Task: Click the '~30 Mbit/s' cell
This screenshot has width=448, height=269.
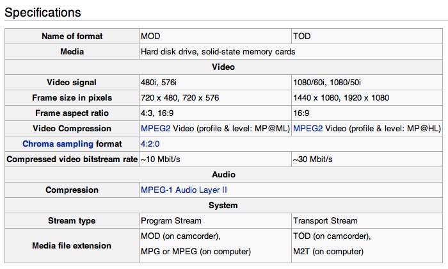Action: [367, 159]
